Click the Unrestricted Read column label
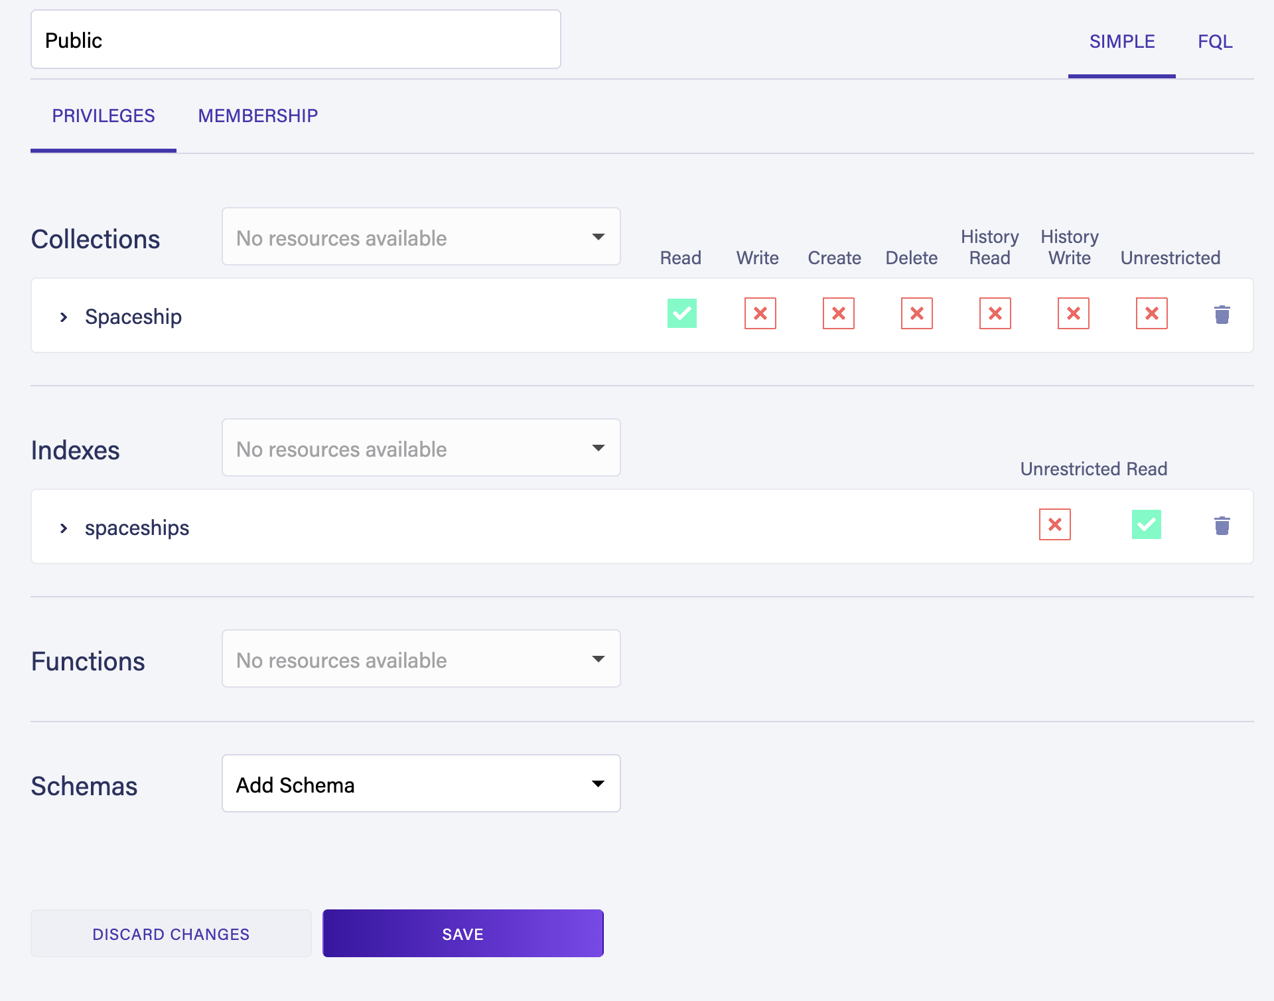The height and width of the screenshot is (1001, 1274). click(1094, 469)
